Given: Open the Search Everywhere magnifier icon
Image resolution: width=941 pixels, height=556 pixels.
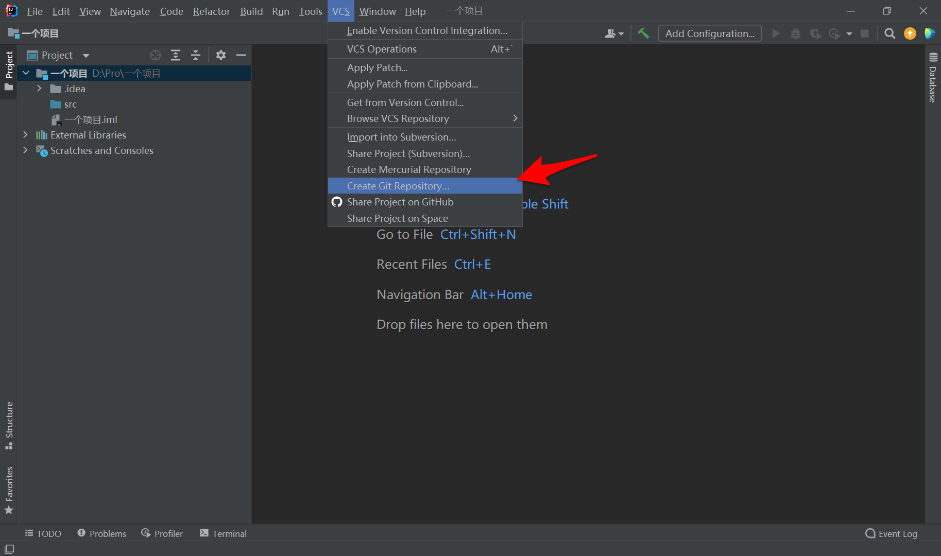Looking at the screenshot, I should tap(889, 33).
